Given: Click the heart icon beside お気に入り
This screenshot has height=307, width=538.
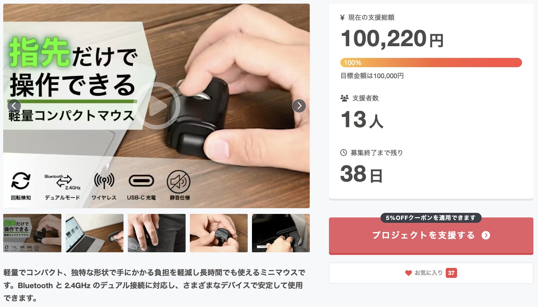Looking at the screenshot, I should coord(408,273).
